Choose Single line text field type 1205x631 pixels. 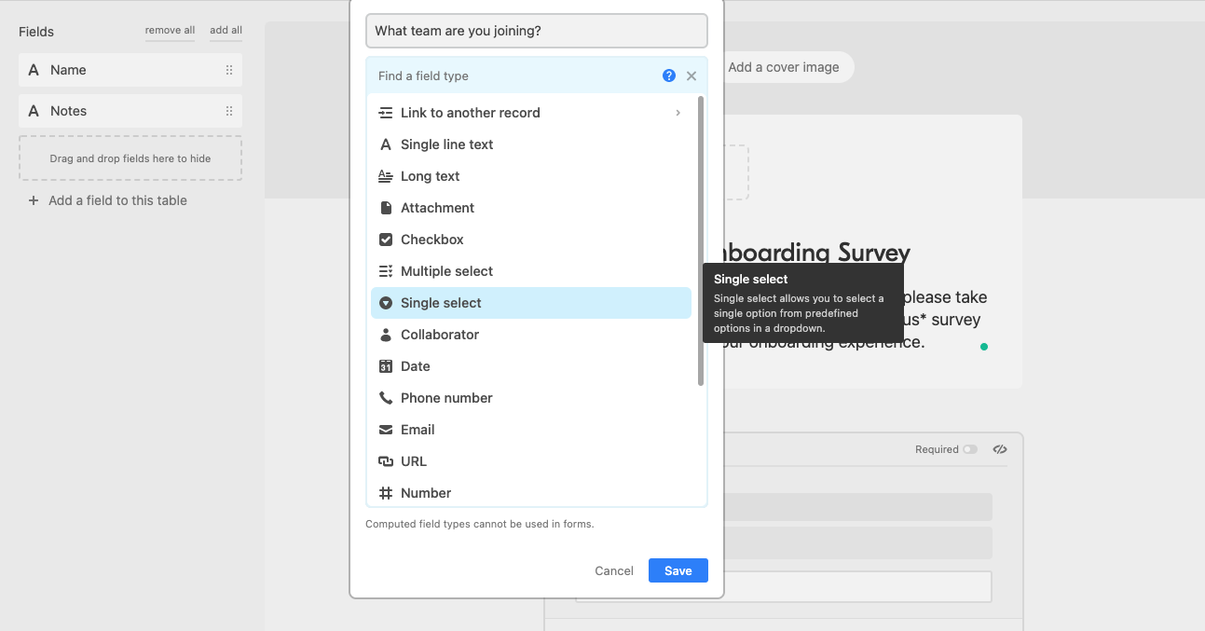point(531,144)
